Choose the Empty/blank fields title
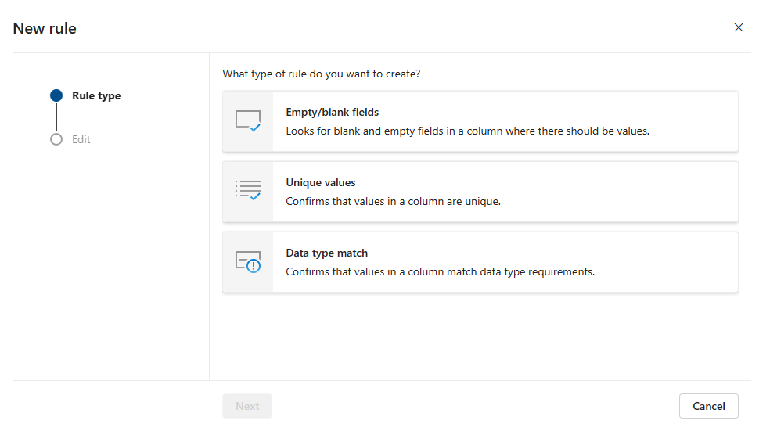Image resolution: width=759 pixels, height=424 pixels. [332, 112]
